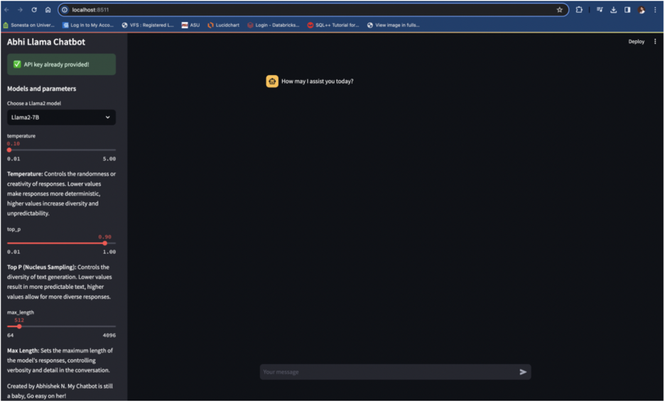Click the Max Length description paragraph

[60, 360]
